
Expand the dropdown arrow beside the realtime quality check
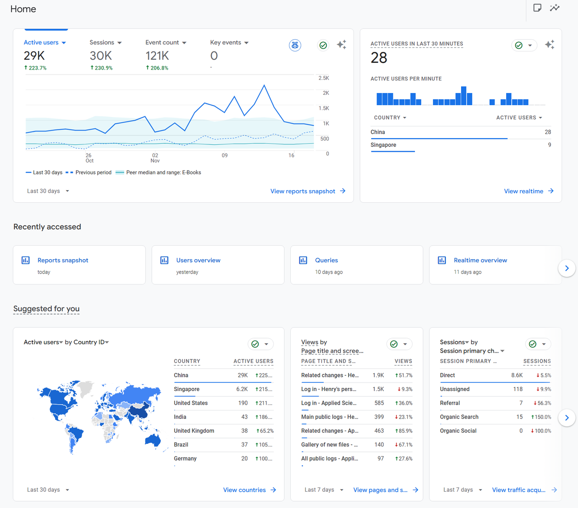click(x=529, y=45)
